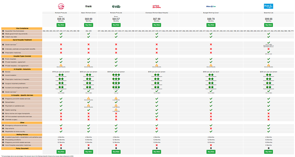Click the Allianz Care logo
Screen dimensions: 295x157
point(211,6)
